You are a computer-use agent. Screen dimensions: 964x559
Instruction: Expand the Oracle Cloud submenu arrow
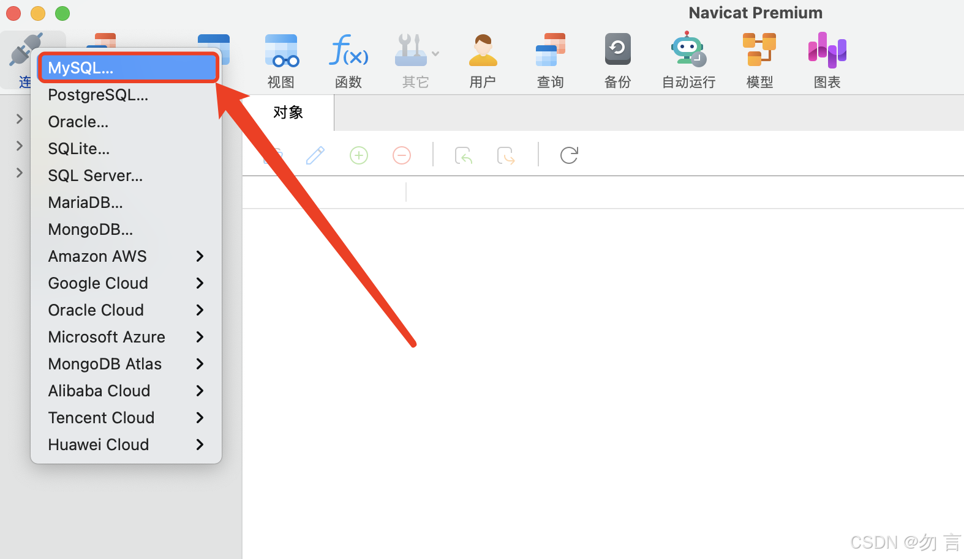coord(200,310)
